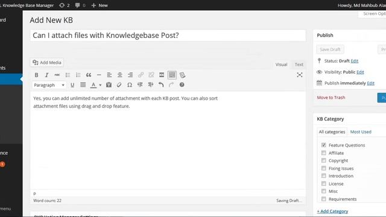386x217 pixels.
Task: Click the p element path indicator
Action: click(x=35, y=193)
